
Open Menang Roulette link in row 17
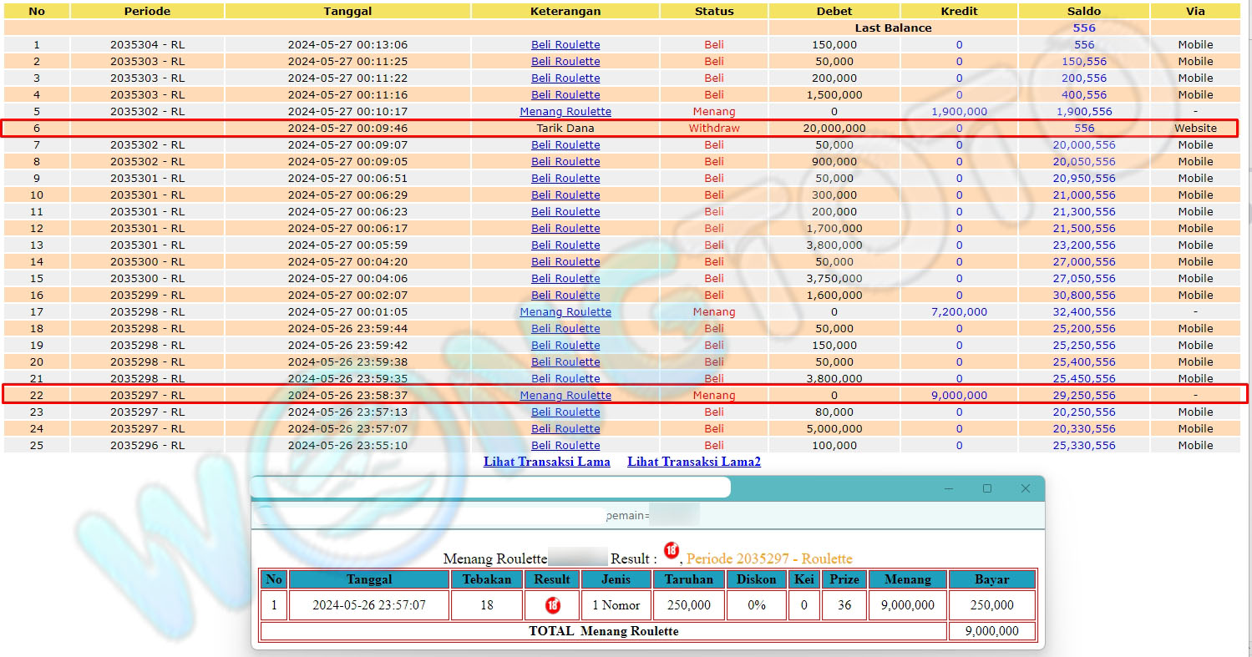[x=565, y=312]
